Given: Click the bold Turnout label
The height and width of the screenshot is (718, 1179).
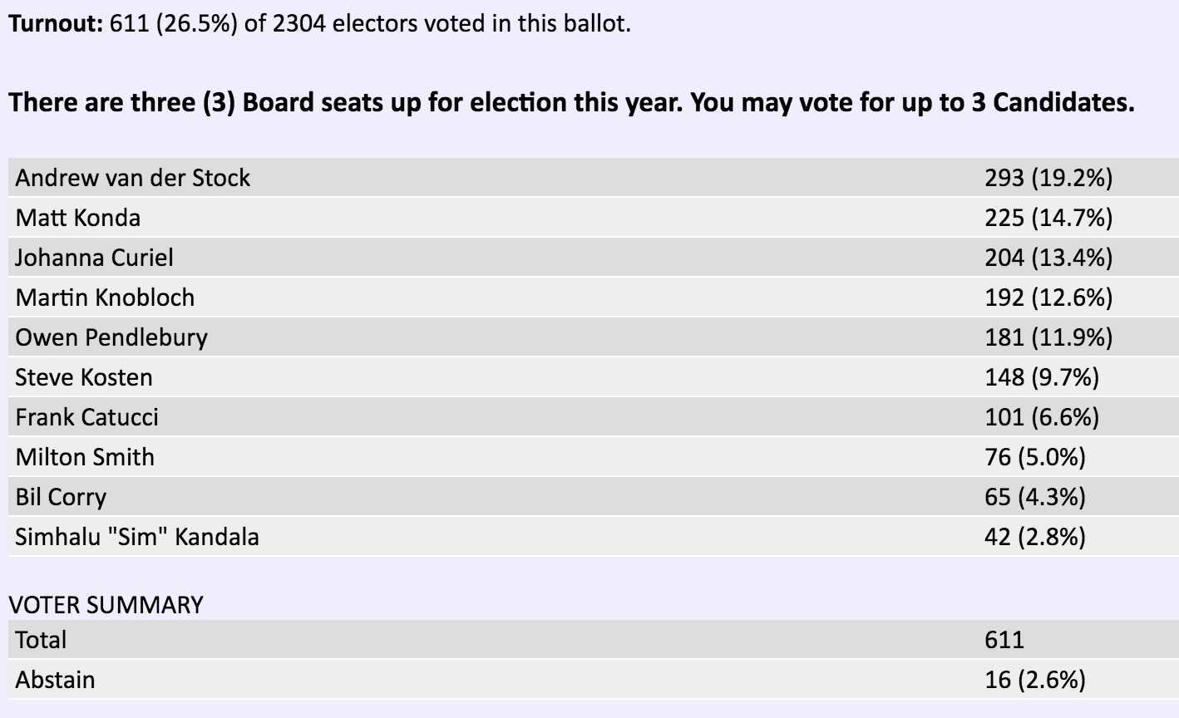Looking at the screenshot, I should pyautogui.click(x=55, y=23).
